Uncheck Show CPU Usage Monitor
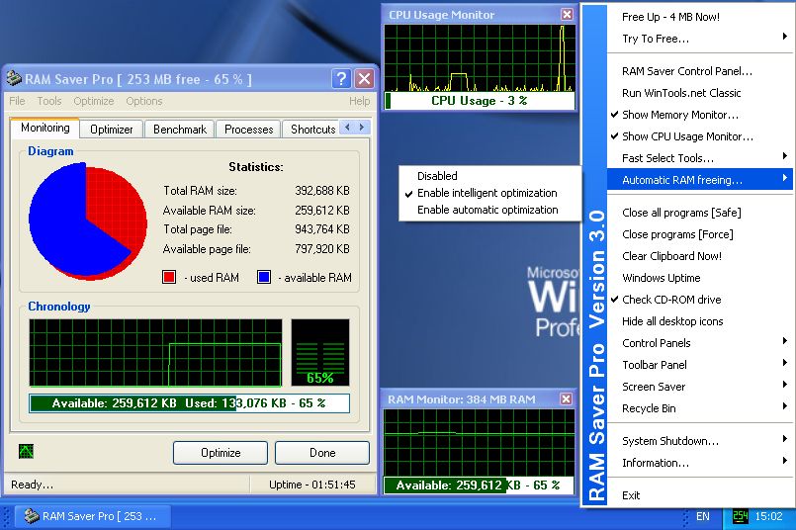The height and width of the screenshot is (530, 796). 686,136
